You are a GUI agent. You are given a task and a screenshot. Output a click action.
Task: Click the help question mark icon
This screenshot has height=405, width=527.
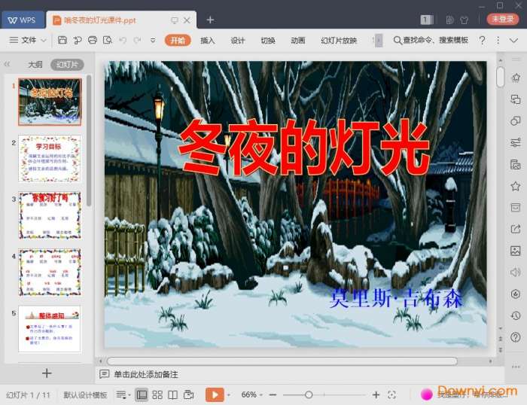coord(483,41)
